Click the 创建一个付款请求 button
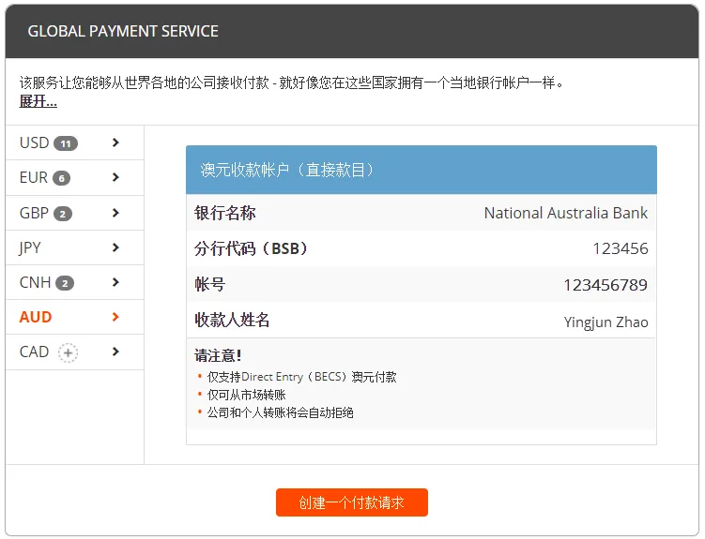This screenshot has height=539, width=705. [352, 502]
